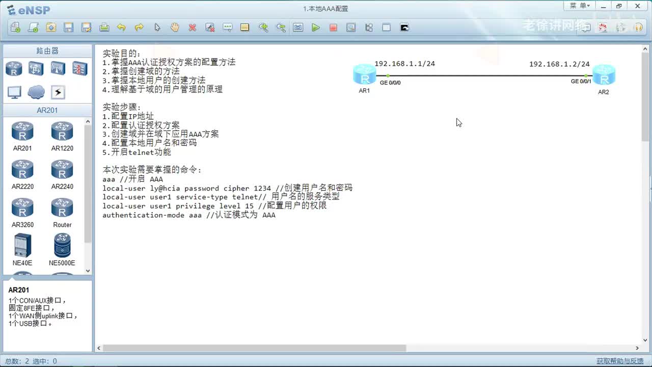This screenshot has width=652, height=367.
Task: Open the 菜单 dropdown menu
Action: [580, 6]
